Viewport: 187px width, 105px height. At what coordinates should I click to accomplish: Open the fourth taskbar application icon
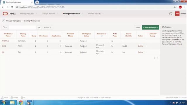29,102
